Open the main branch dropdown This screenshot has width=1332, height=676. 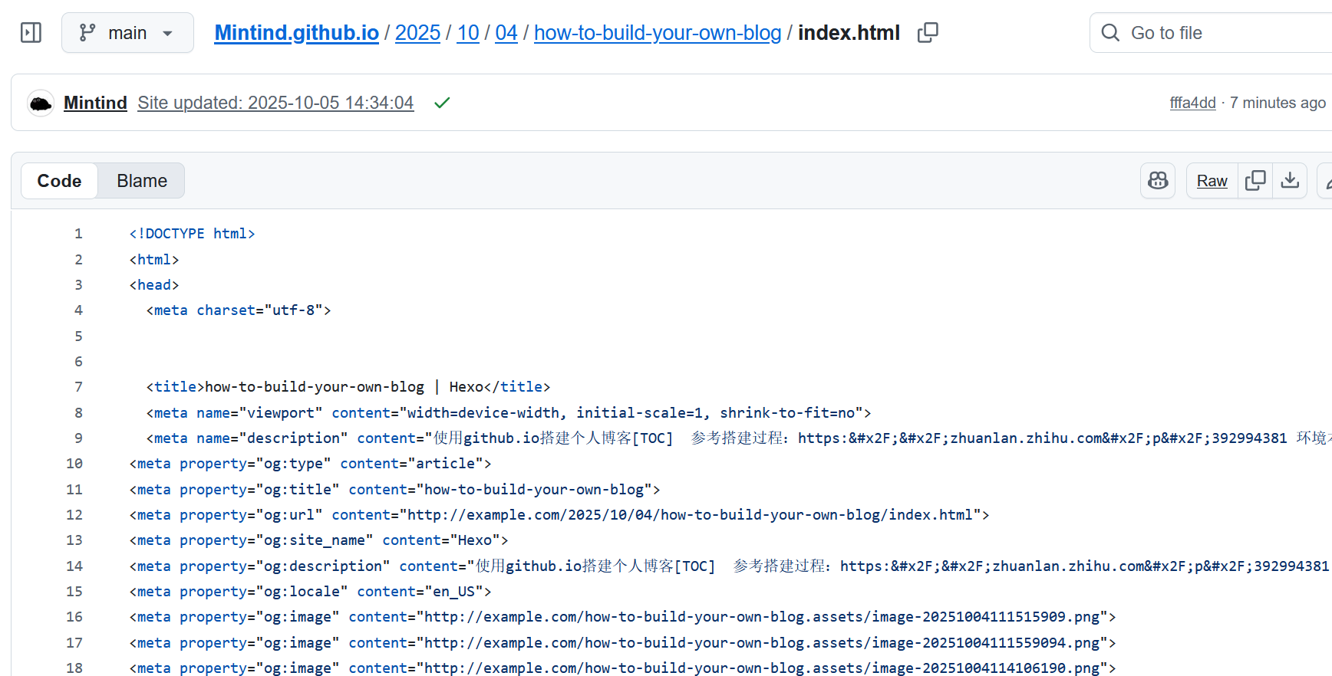(x=127, y=33)
